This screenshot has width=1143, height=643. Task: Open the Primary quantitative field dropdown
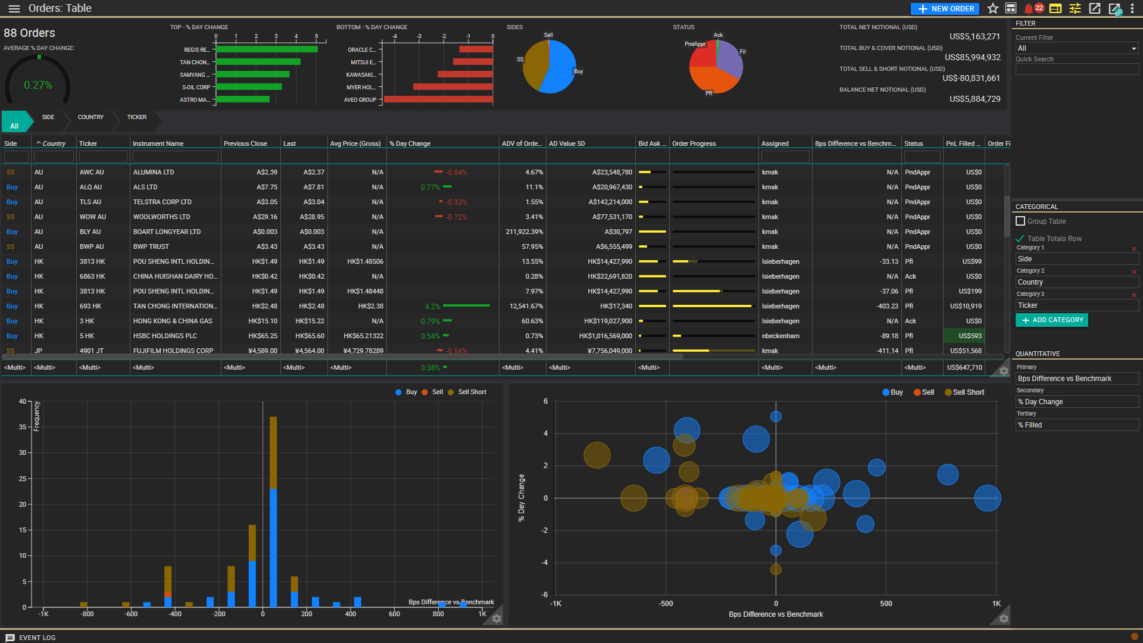click(x=1076, y=379)
